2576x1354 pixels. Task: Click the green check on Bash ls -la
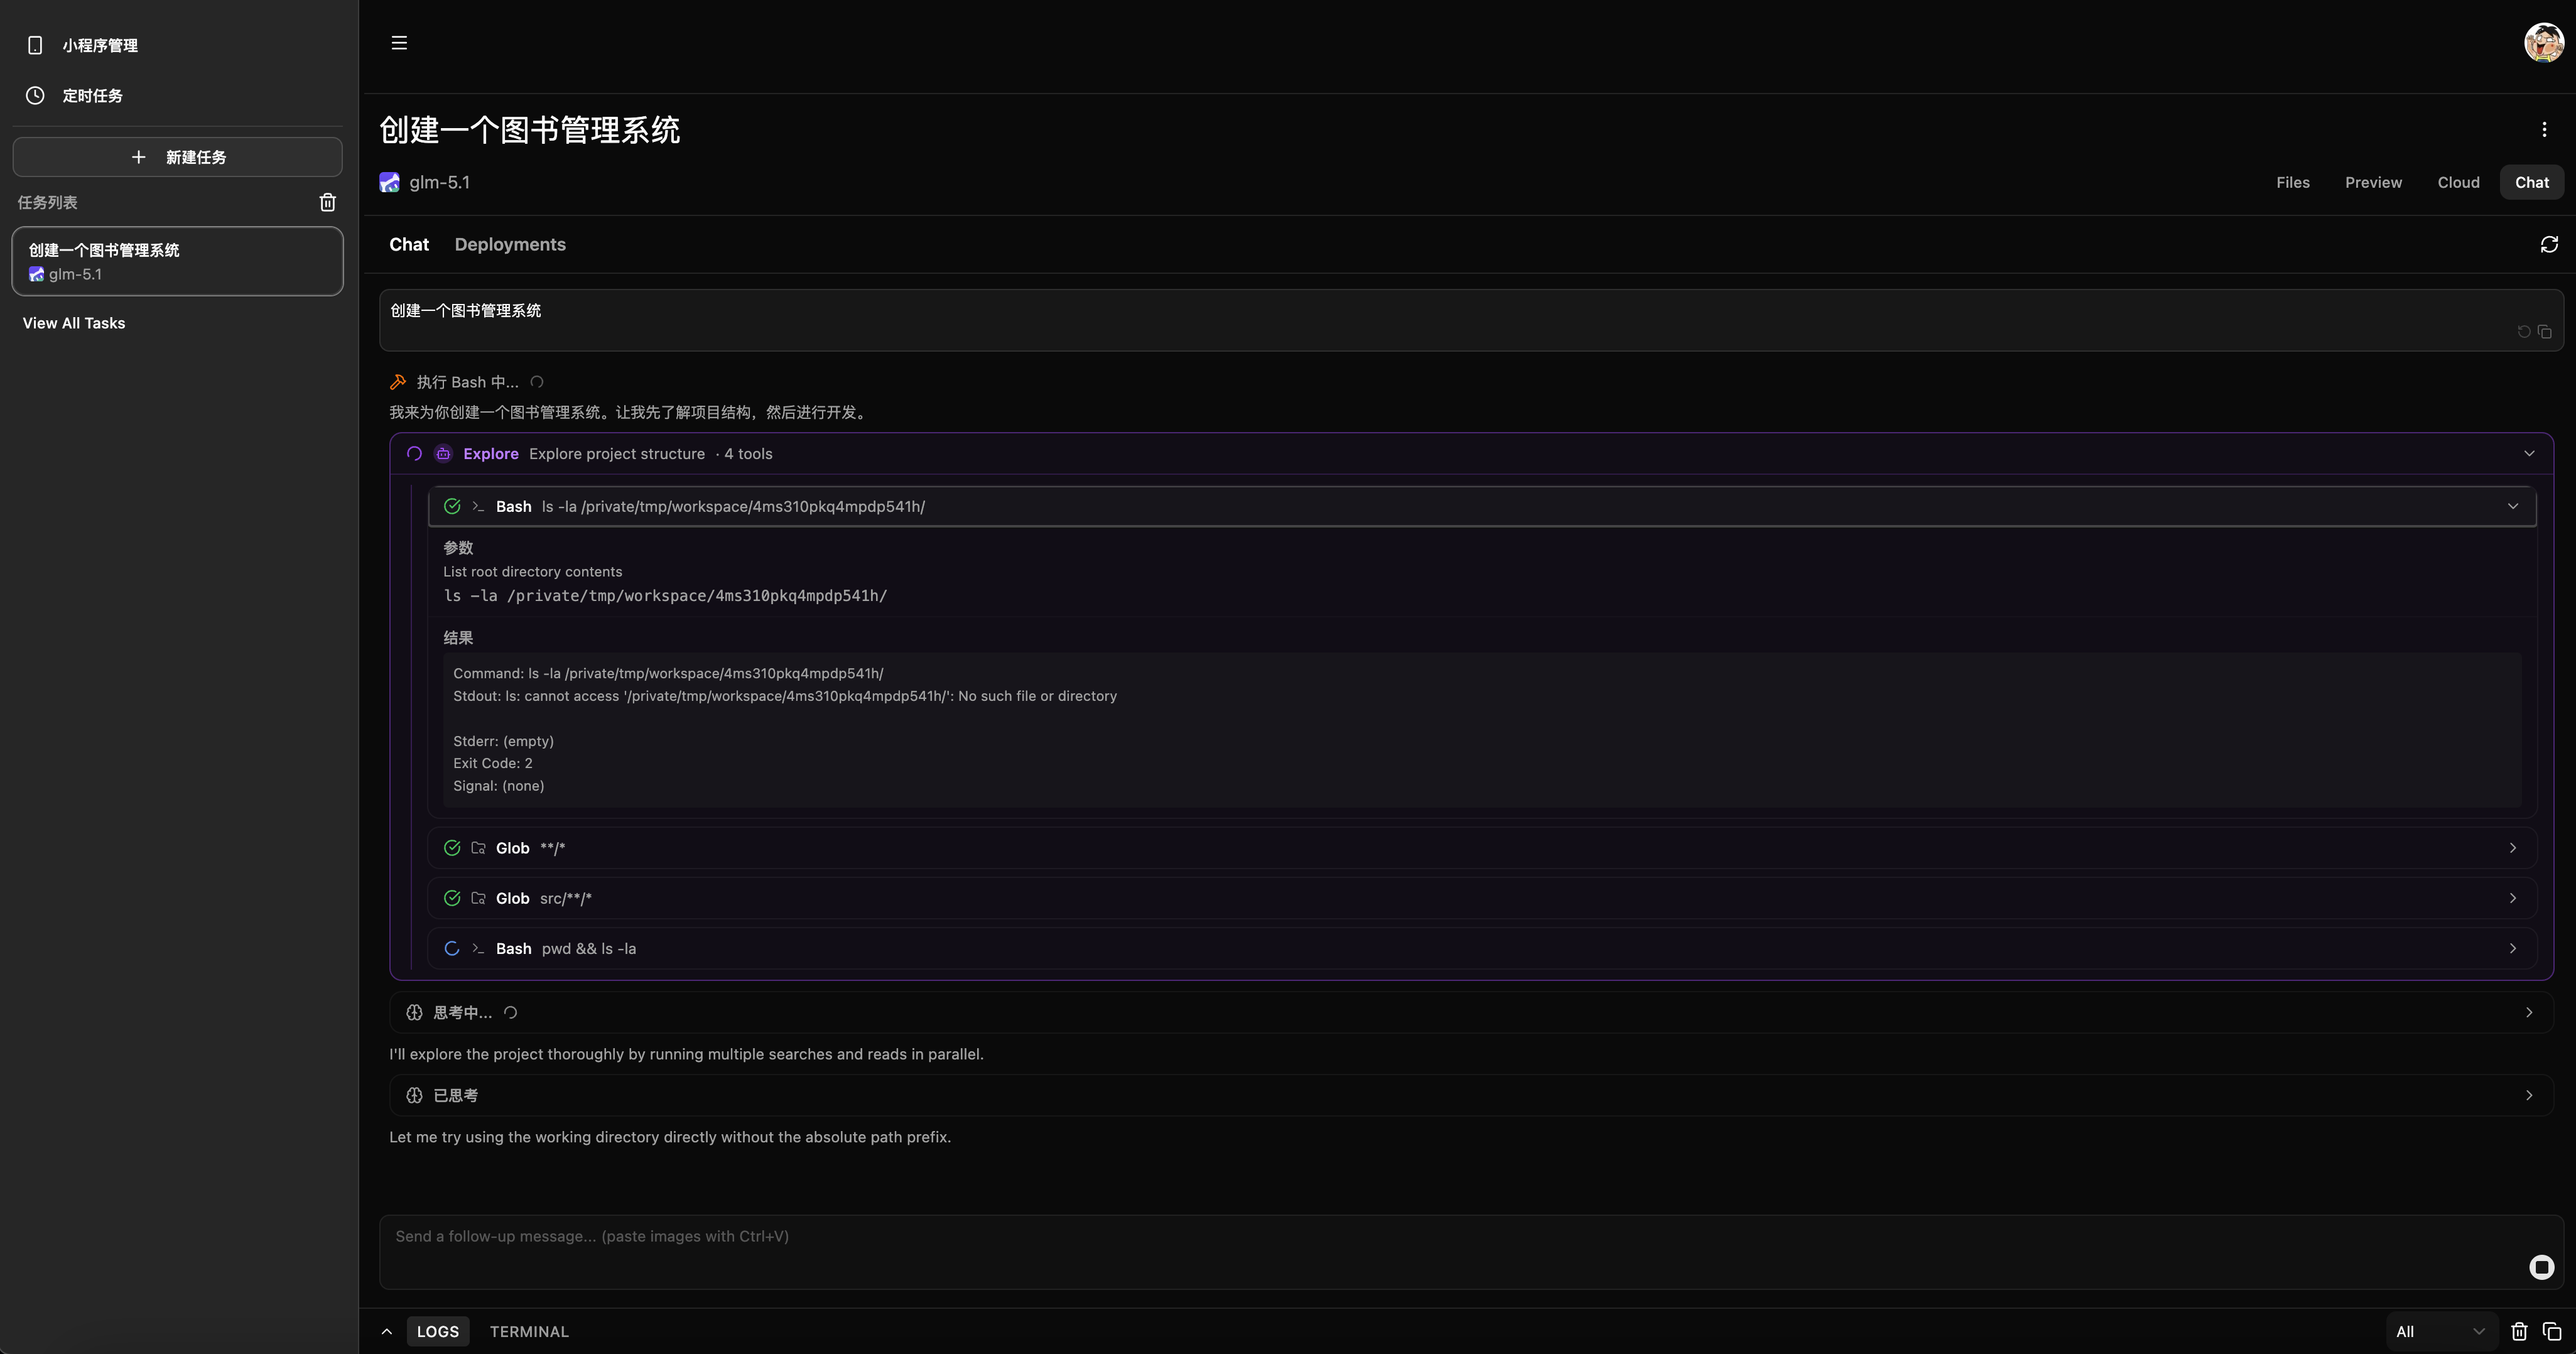pos(452,507)
